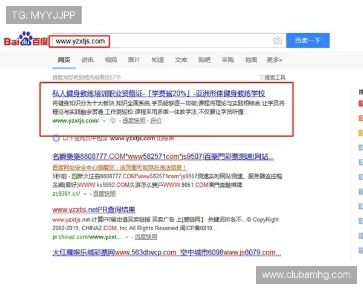
Task: Click the zc9381.cn/ result URL
Action: tap(66, 194)
